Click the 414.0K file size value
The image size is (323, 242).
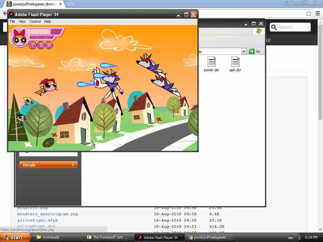(x=217, y=227)
